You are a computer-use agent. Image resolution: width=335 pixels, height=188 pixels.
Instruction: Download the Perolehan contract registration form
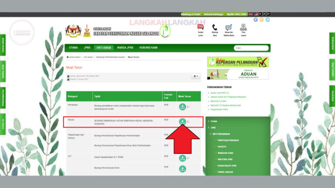182,107
